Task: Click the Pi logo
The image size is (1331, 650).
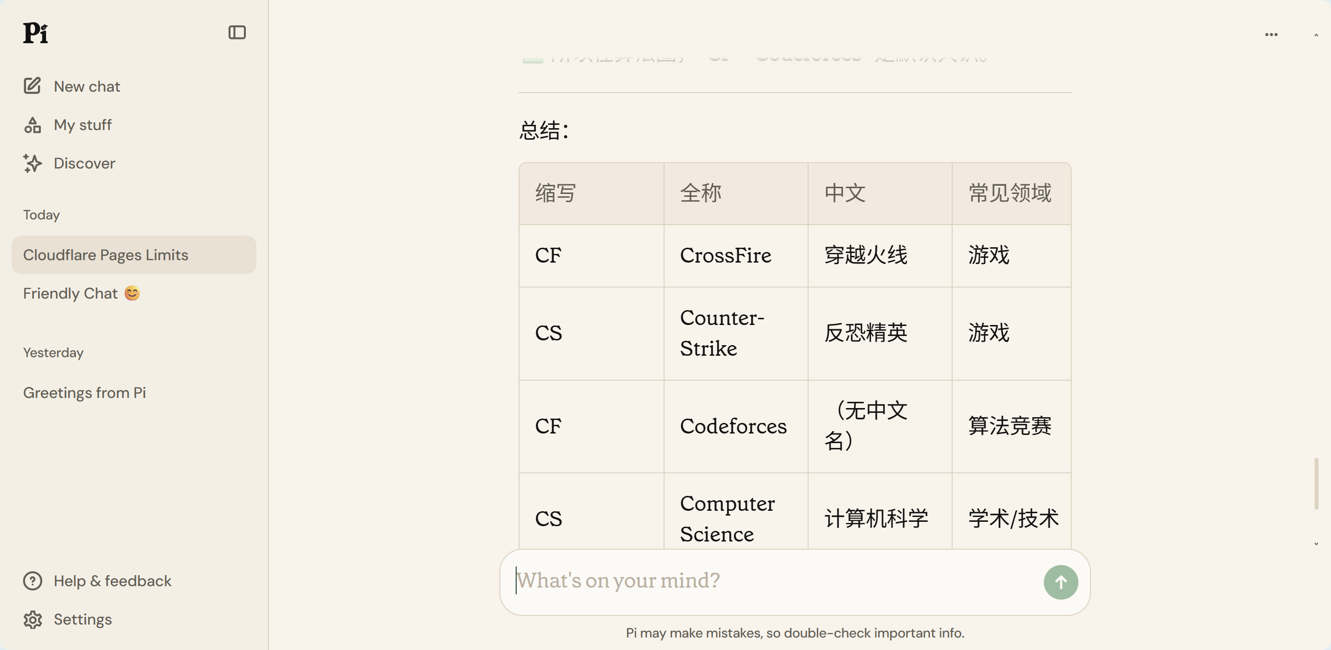Action: point(36,33)
